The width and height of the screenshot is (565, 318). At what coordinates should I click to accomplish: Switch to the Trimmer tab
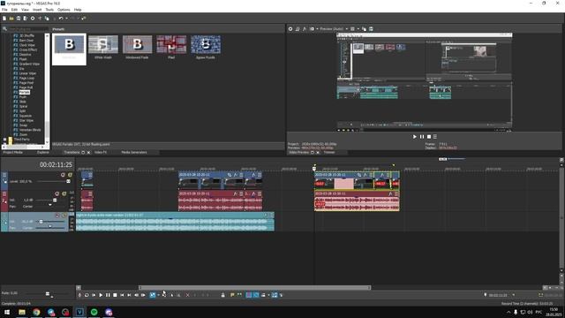tap(329, 153)
